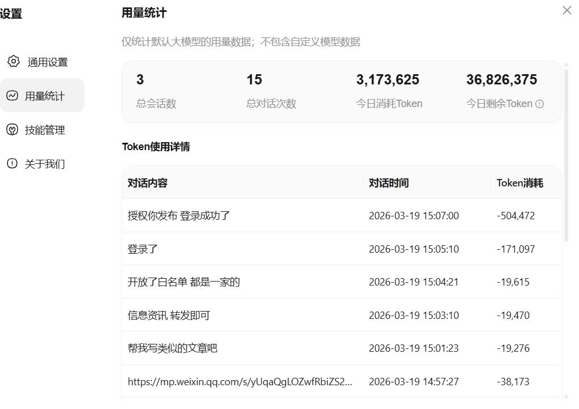The width and height of the screenshot is (579, 409).
Task: Click the chart icon beside 用量统计
Action: (12, 95)
